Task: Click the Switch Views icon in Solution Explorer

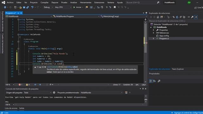Action: pyautogui.click(x=161, y=17)
